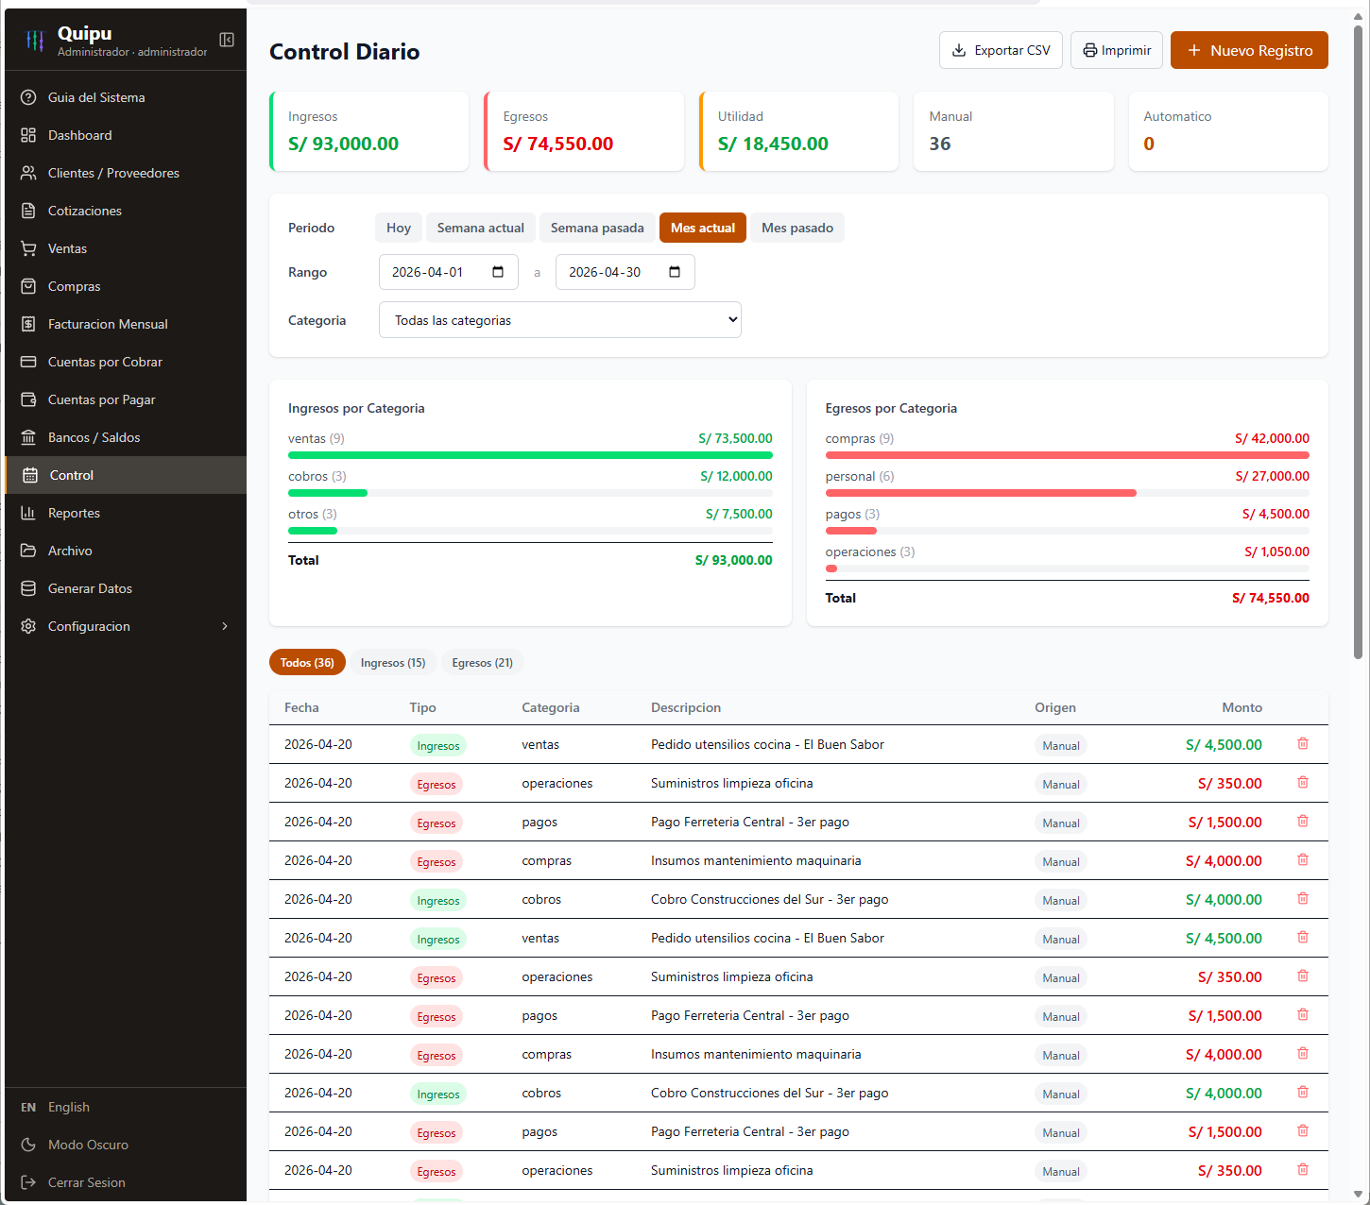
Task: Select the Hoy period filter
Action: [x=399, y=228]
